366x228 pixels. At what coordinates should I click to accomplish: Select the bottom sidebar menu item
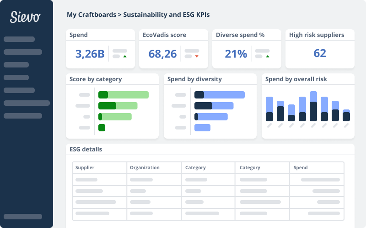click(23, 217)
